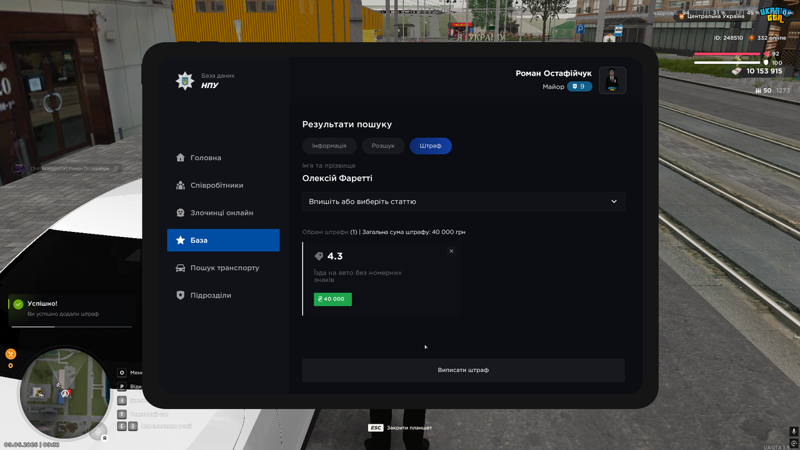The width and height of the screenshot is (800, 450).
Task: Click the cash stack icon beside 10 153 915
Action: click(737, 71)
